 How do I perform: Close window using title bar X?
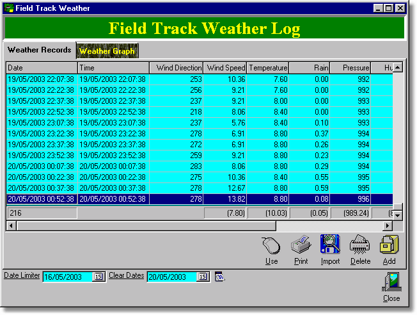tap(400, 8)
